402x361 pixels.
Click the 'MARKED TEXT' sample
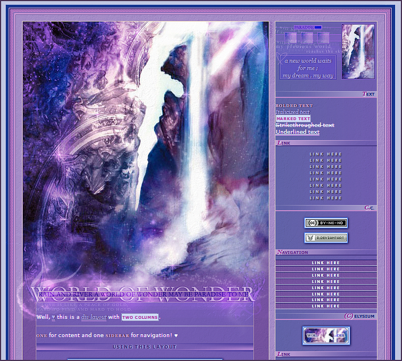[293, 118]
